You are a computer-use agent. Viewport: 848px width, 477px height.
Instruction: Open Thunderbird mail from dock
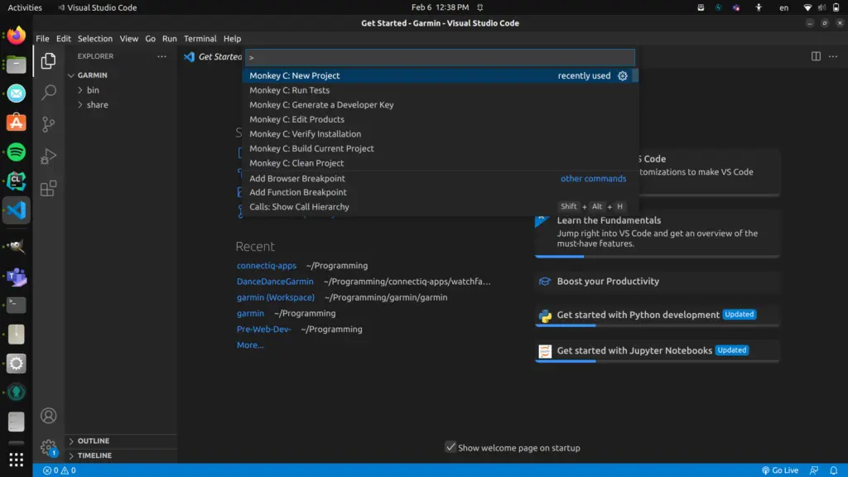click(17, 94)
